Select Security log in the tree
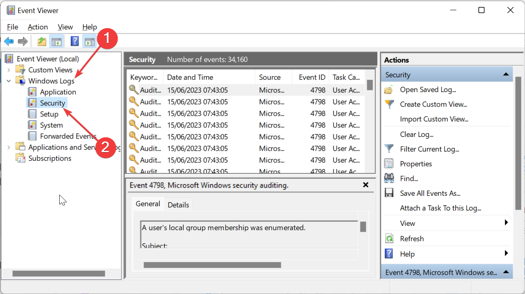 tap(52, 103)
